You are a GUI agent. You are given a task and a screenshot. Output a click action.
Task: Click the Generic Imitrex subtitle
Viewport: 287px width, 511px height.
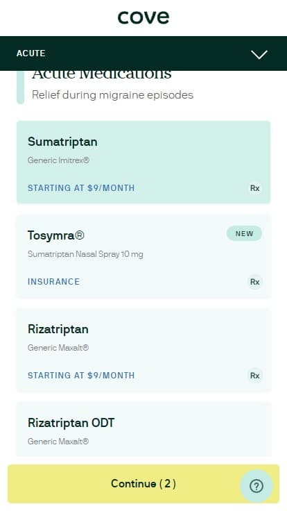[58, 160]
